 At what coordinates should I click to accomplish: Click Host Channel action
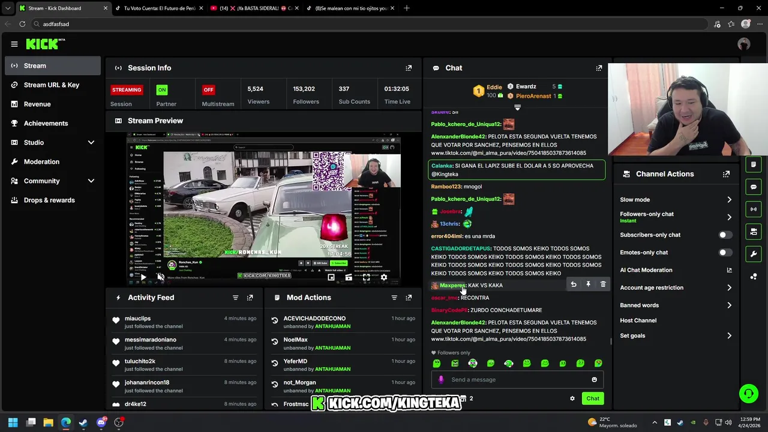638,320
